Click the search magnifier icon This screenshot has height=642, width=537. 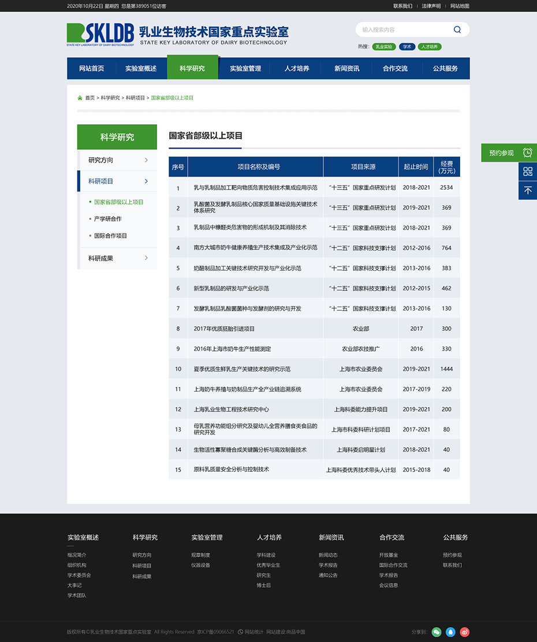[457, 30]
